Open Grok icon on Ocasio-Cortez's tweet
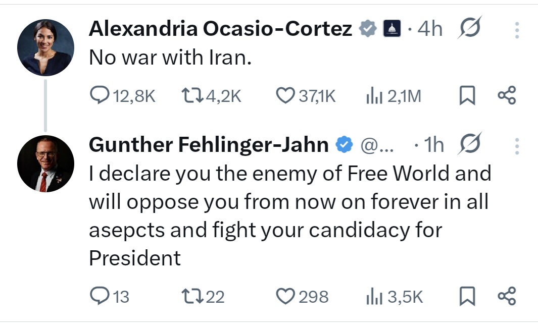This screenshot has height=329, width=538. pyautogui.click(x=470, y=28)
